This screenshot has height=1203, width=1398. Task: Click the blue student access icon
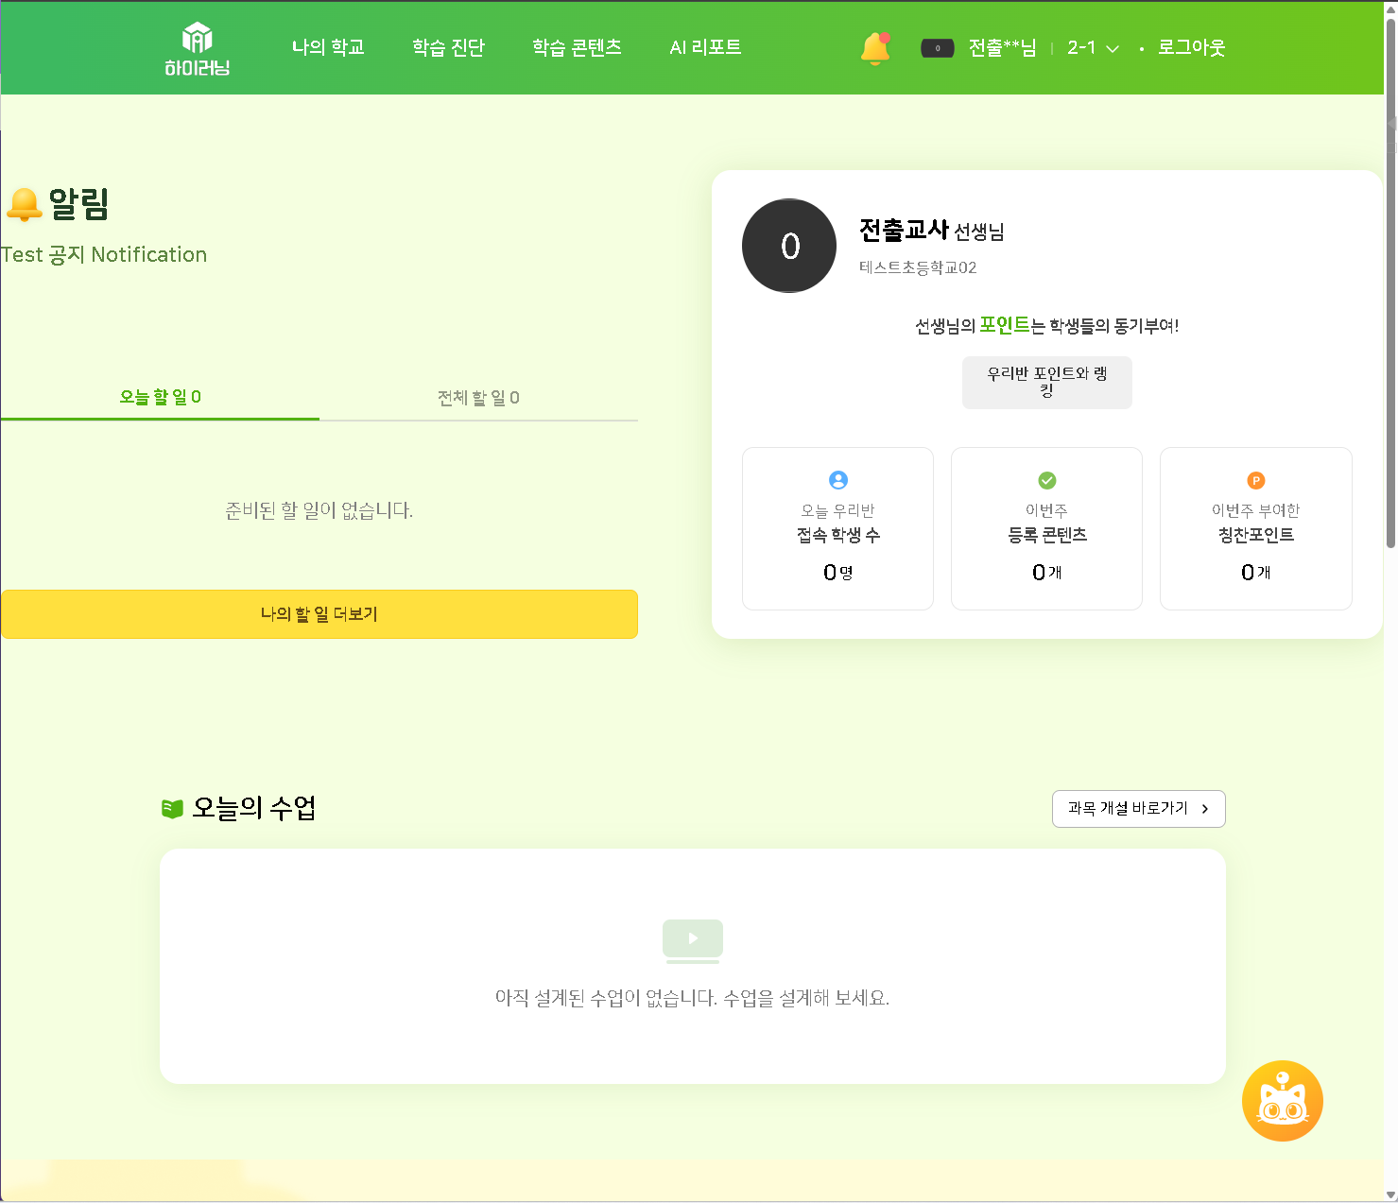837,480
